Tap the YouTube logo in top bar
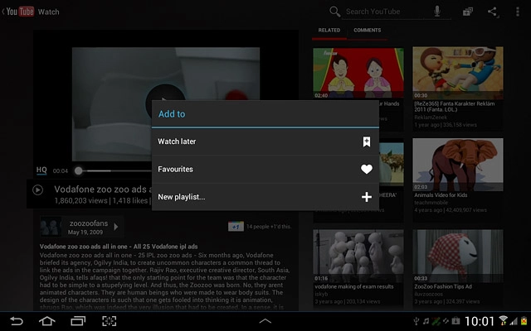 [20, 12]
